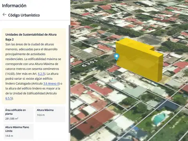Click the Área edificable en planta card

pyautogui.click(x=18, y=114)
